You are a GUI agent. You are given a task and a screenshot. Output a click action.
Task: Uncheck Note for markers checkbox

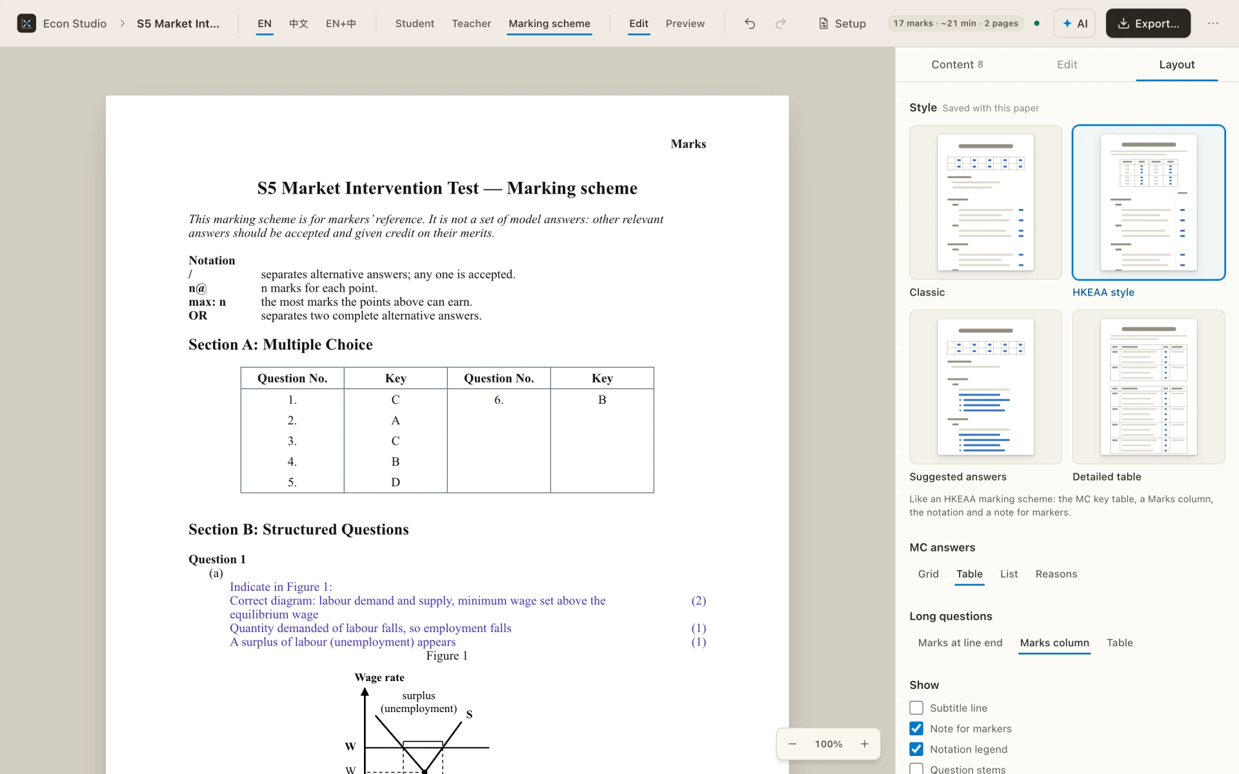click(916, 728)
